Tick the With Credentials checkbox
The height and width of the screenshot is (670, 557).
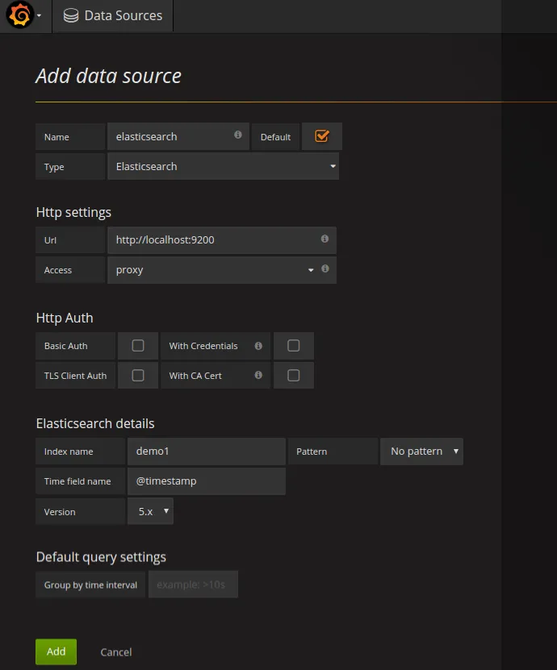pos(294,346)
